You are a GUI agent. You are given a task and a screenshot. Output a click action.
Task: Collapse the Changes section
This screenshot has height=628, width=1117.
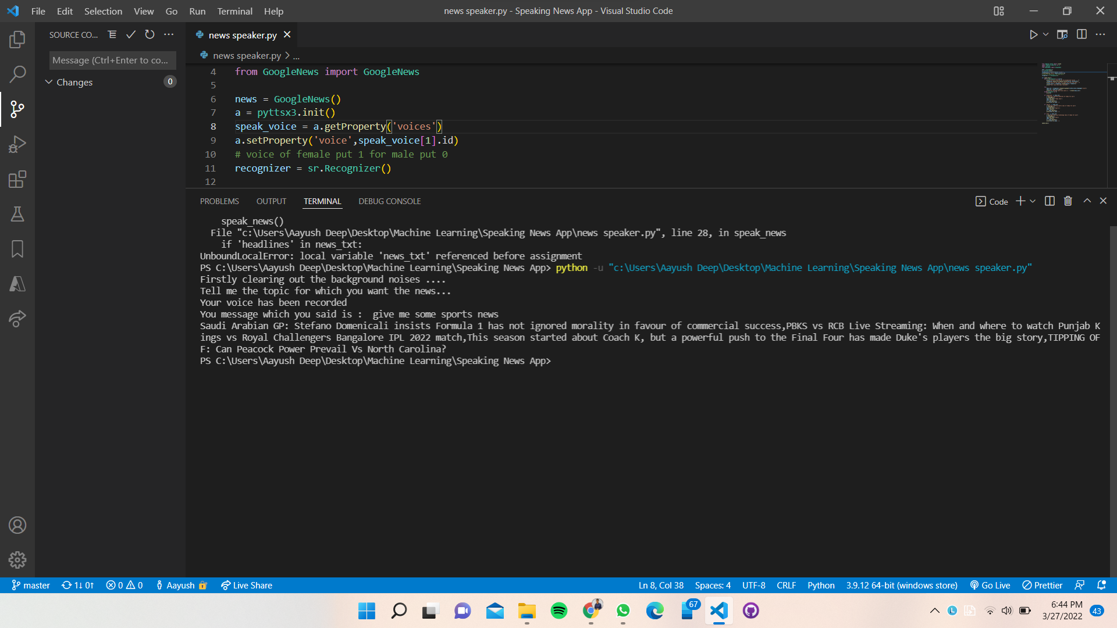(x=49, y=82)
